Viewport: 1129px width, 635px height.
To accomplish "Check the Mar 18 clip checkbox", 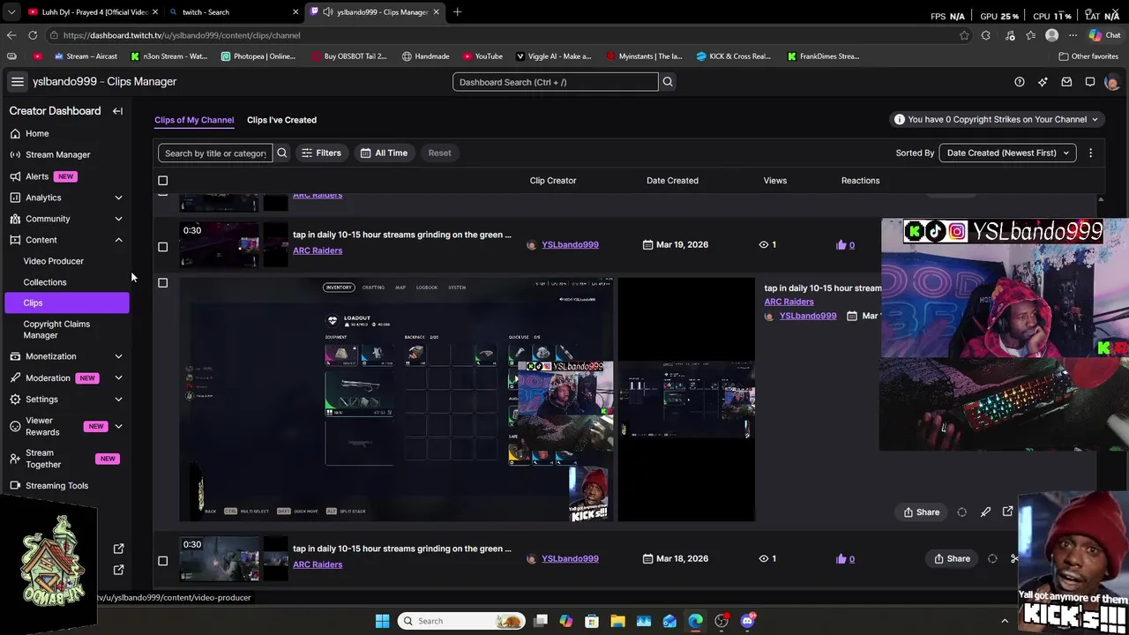I will [x=162, y=561].
